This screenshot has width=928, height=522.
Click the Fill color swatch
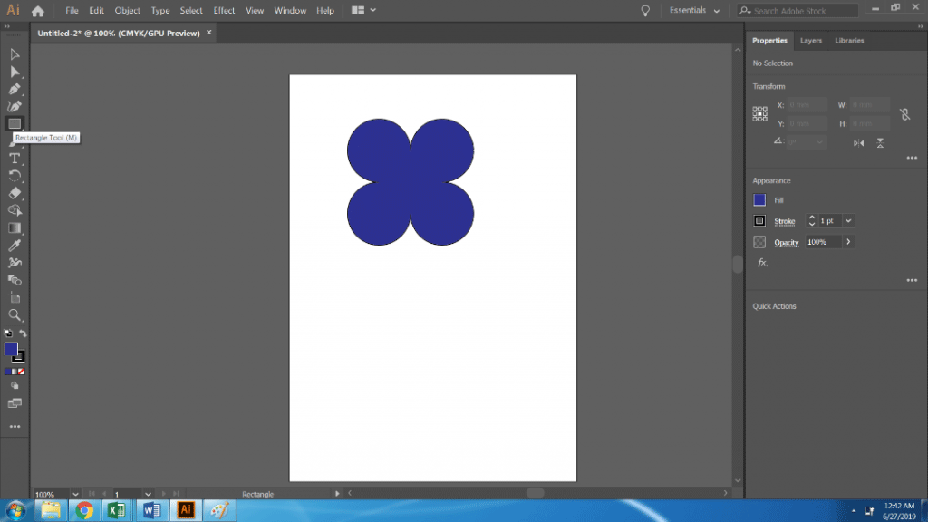pyautogui.click(x=759, y=199)
